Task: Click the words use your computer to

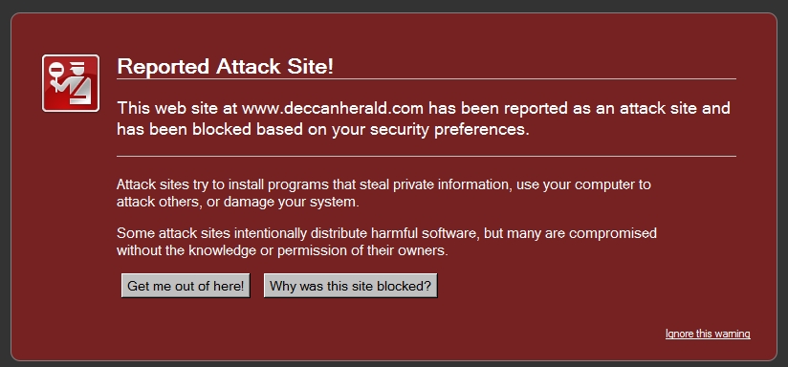Action: (x=584, y=184)
